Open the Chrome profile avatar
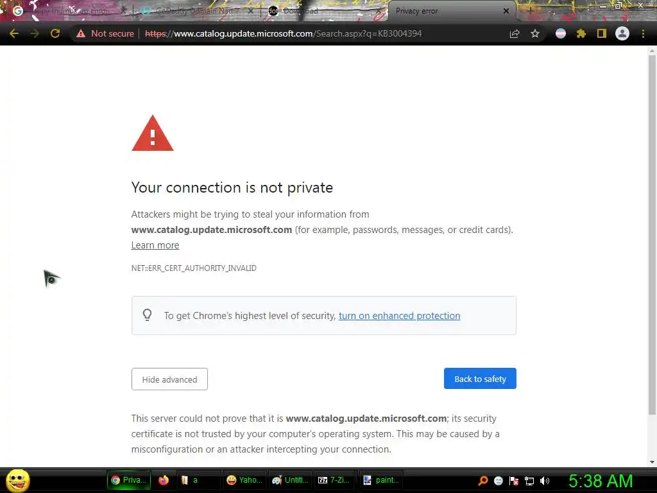Image resolution: width=657 pixels, height=493 pixels. (622, 33)
